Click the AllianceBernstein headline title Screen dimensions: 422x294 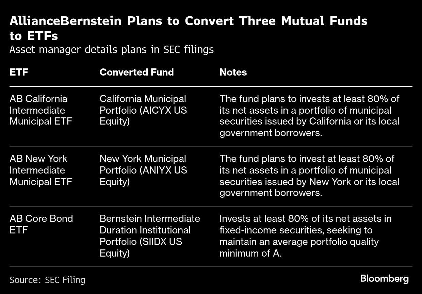point(188,28)
